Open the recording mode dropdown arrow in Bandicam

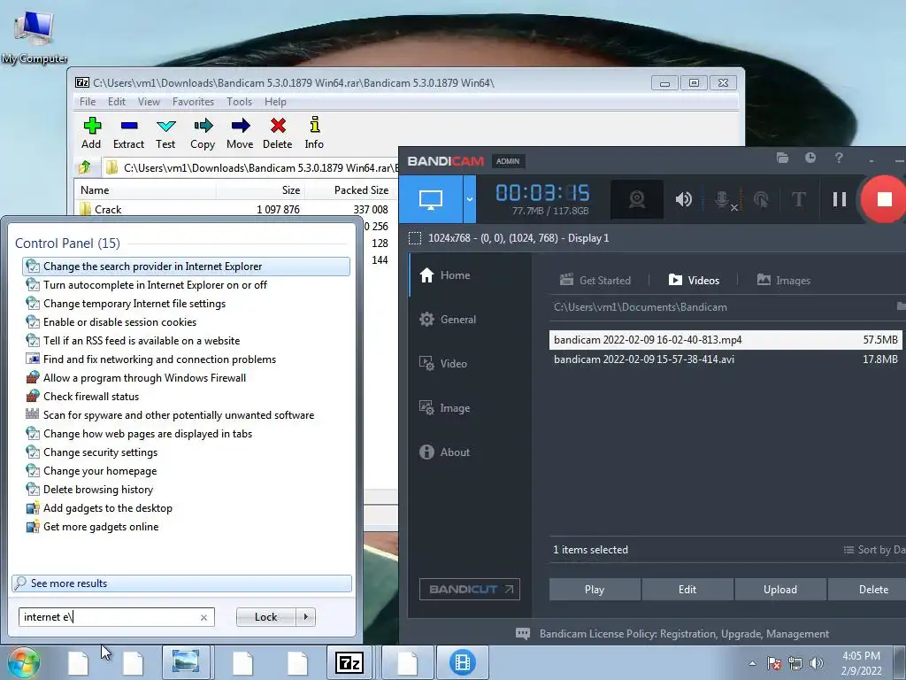click(x=469, y=199)
